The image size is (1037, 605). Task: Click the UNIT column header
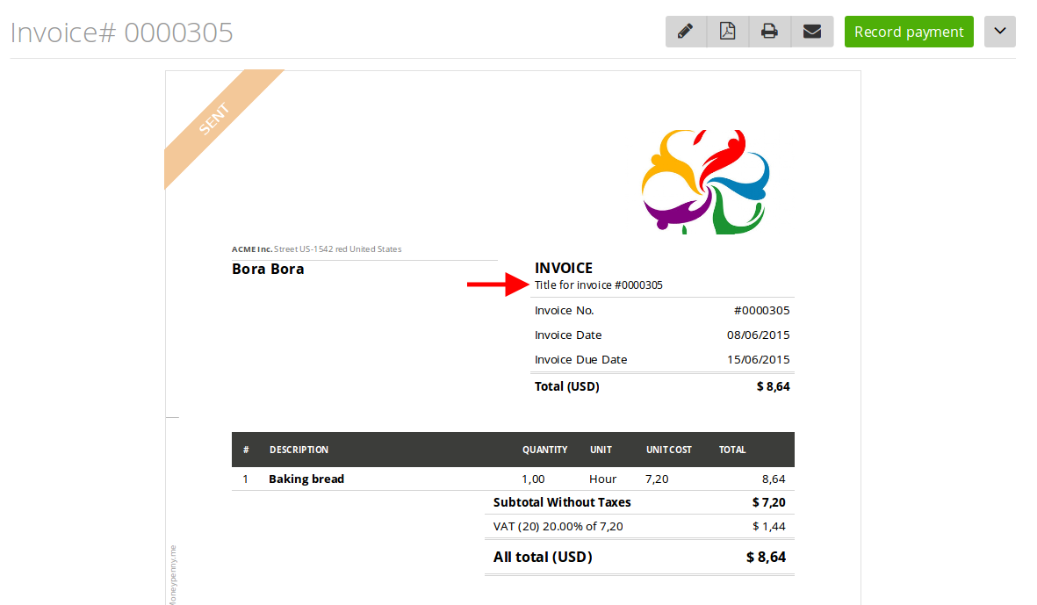(x=601, y=450)
